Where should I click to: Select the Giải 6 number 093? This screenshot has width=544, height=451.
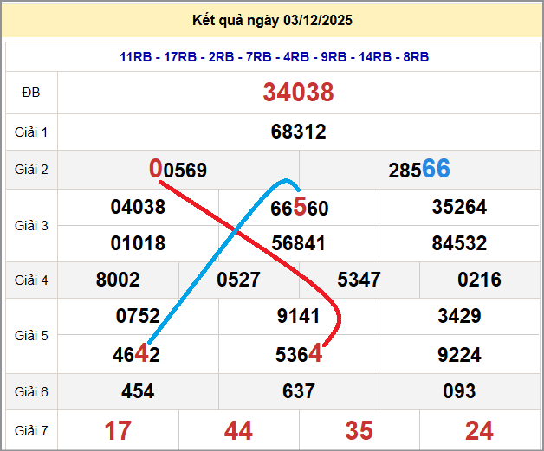pos(459,392)
